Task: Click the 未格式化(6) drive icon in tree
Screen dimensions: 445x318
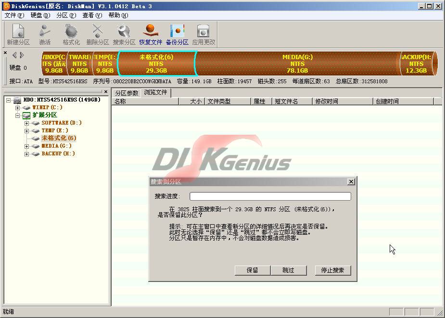Action: (36, 138)
